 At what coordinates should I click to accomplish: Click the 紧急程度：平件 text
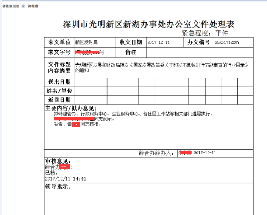coord(205,33)
